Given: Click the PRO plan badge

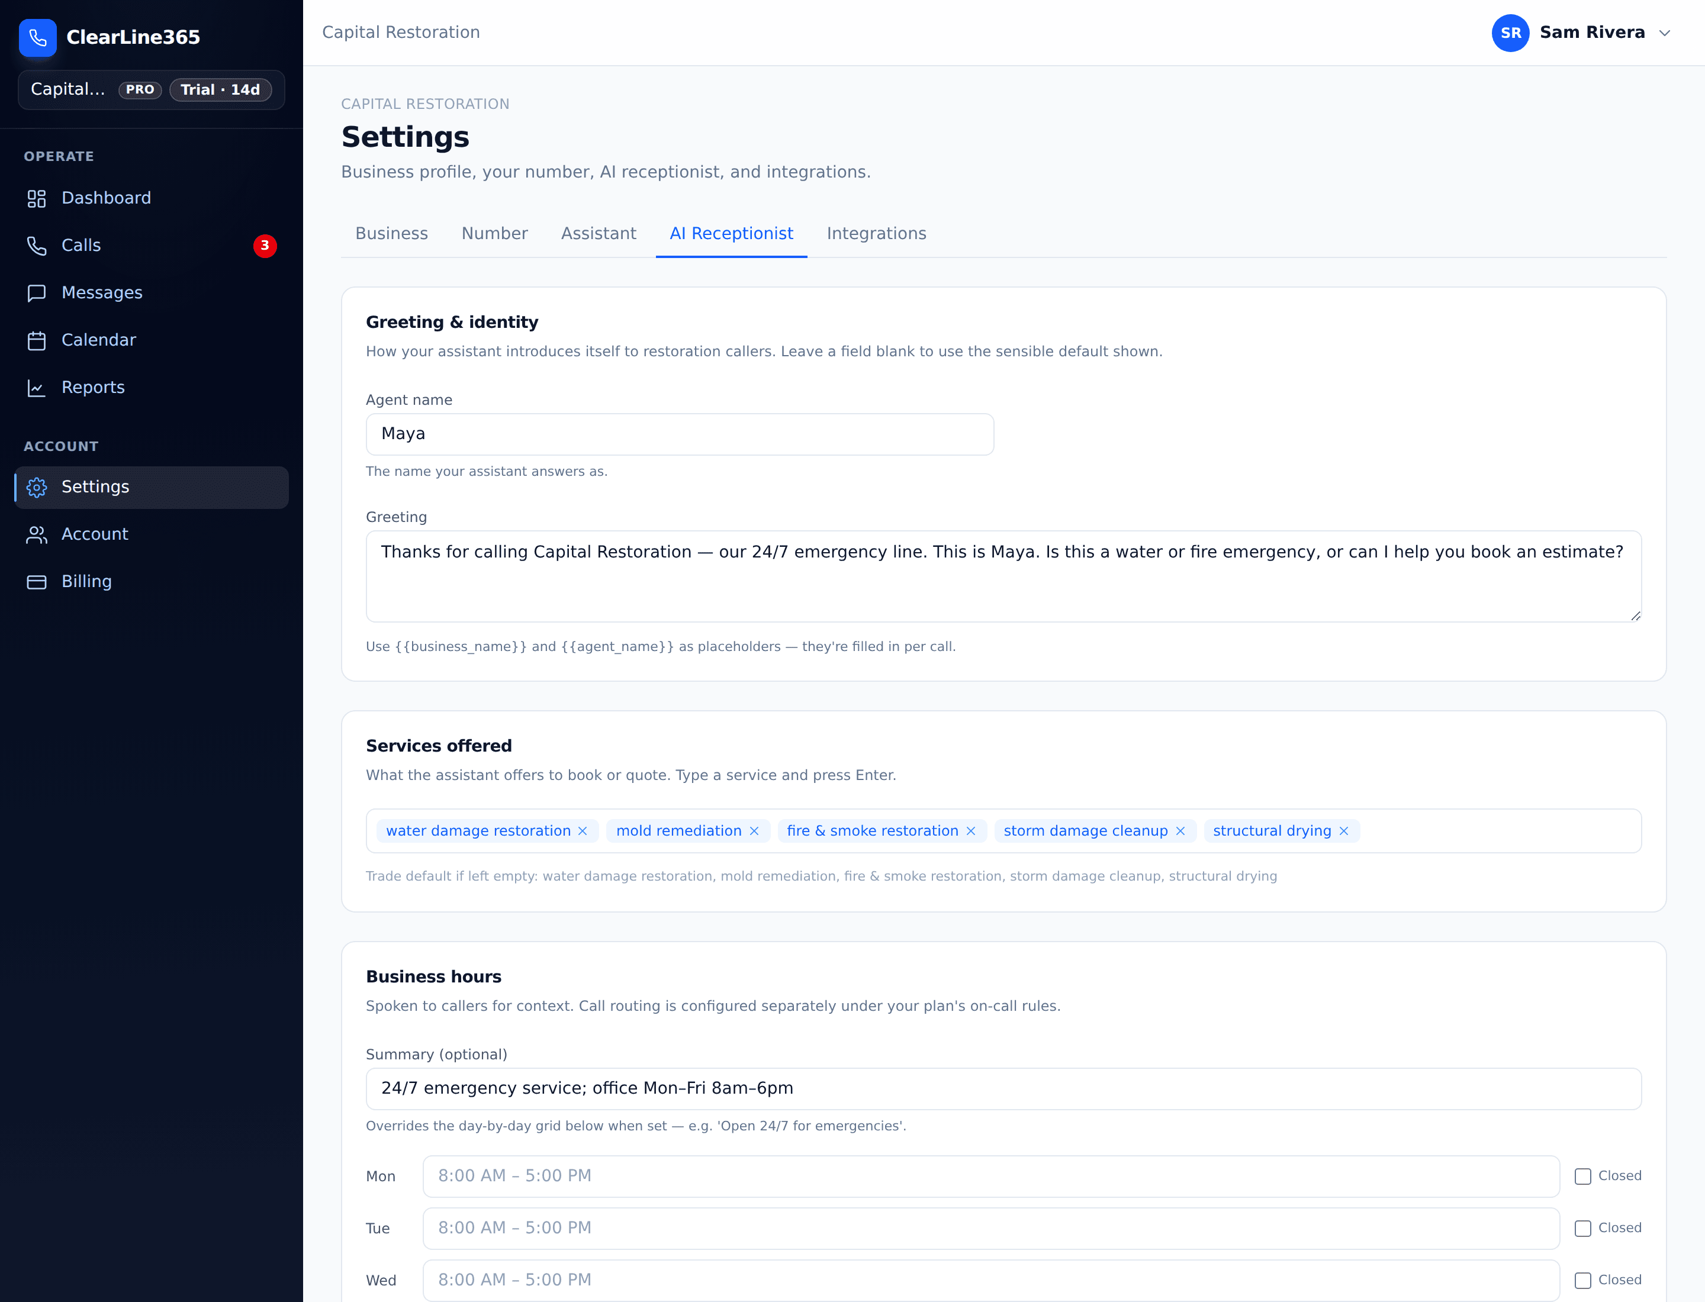Looking at the screenshot, I should coord(140,90).
